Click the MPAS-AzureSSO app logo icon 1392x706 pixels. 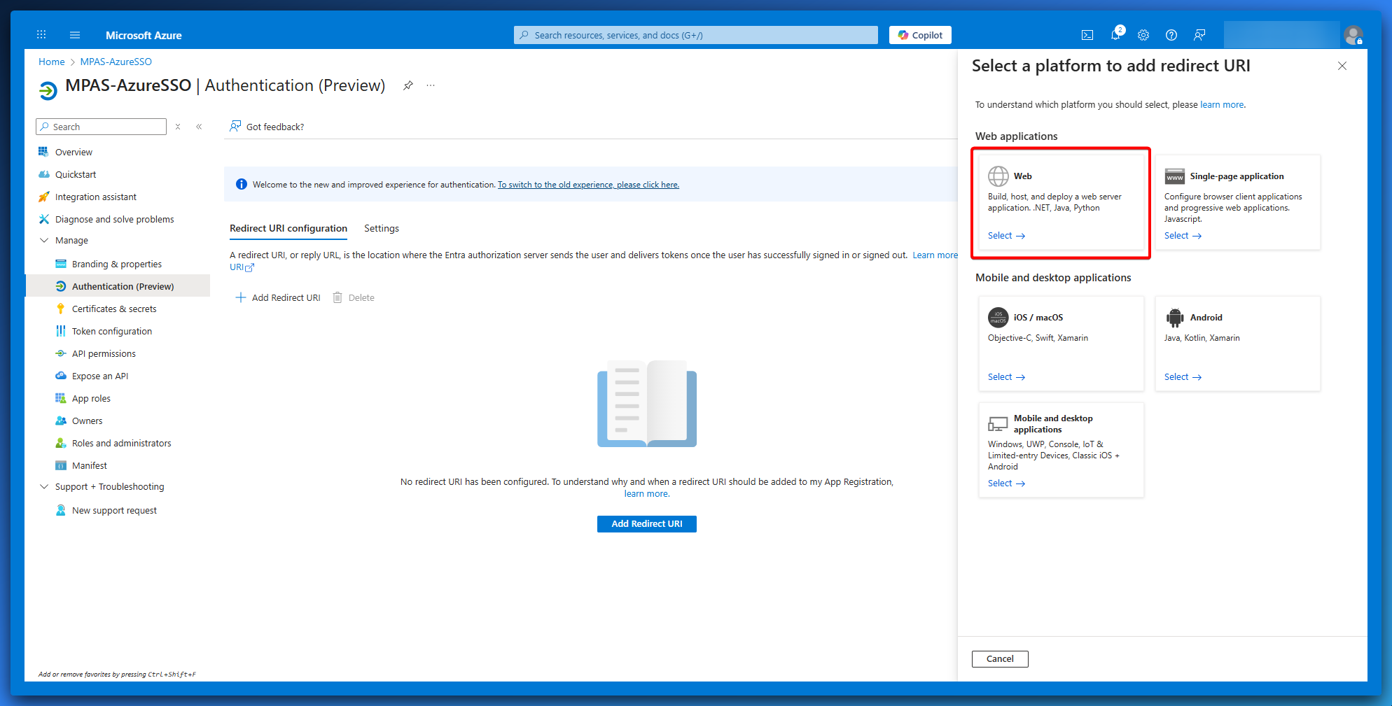[48, 90]
